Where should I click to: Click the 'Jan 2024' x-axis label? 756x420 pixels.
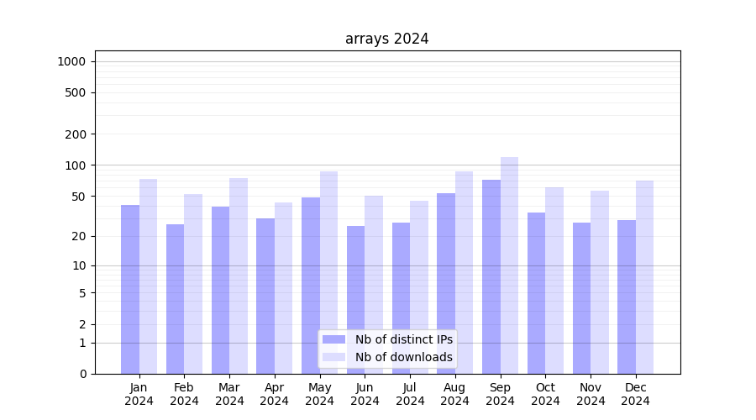pyautogui.click(x=139, y=394)
